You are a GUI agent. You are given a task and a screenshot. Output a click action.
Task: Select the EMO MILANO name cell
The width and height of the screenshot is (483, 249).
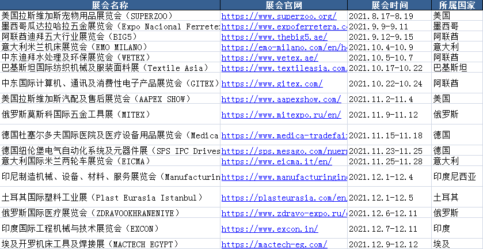point(110,47)
